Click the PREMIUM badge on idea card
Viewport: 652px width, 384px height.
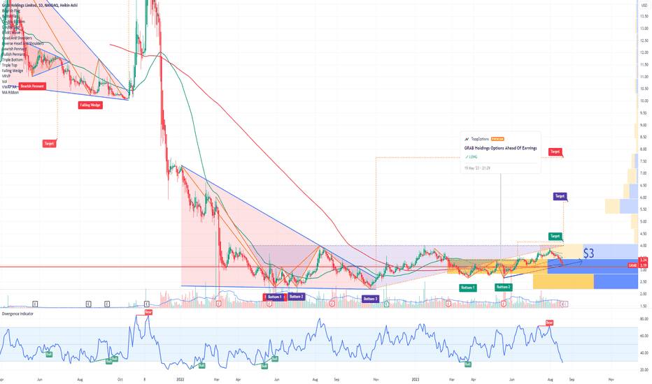(497, 139)
